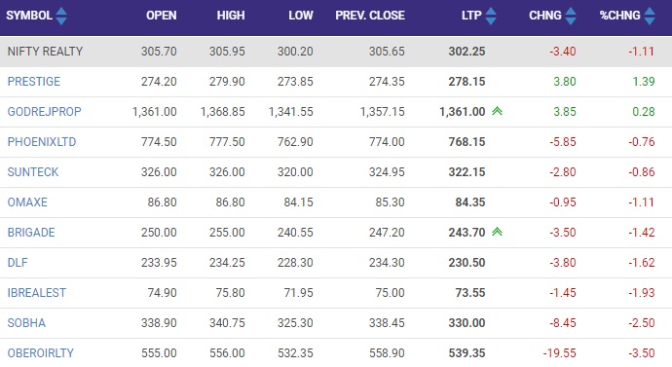This screenshot has width=672, height=367.
Task: Sort table by LTP column arrows
Action: [491, 16]
